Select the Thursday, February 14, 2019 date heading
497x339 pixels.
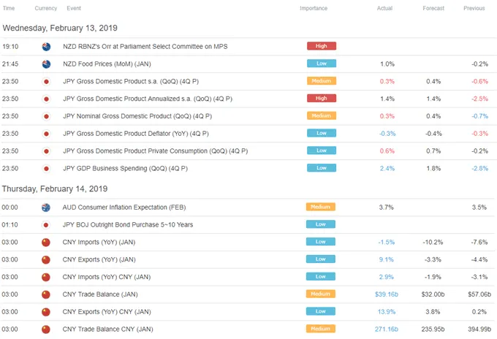(x=55, y=188)
